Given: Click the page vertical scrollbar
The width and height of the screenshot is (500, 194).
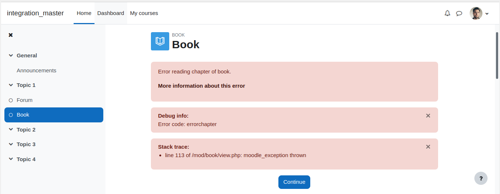Looking at the screenshot, I should pos(497,55).
